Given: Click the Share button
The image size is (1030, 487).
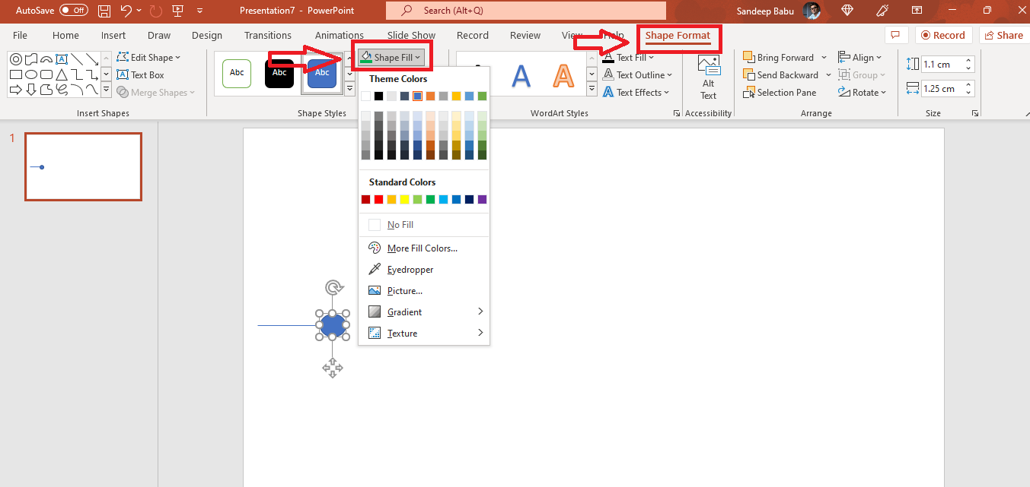Looking at the screenshot, I should pos(1004,35).
